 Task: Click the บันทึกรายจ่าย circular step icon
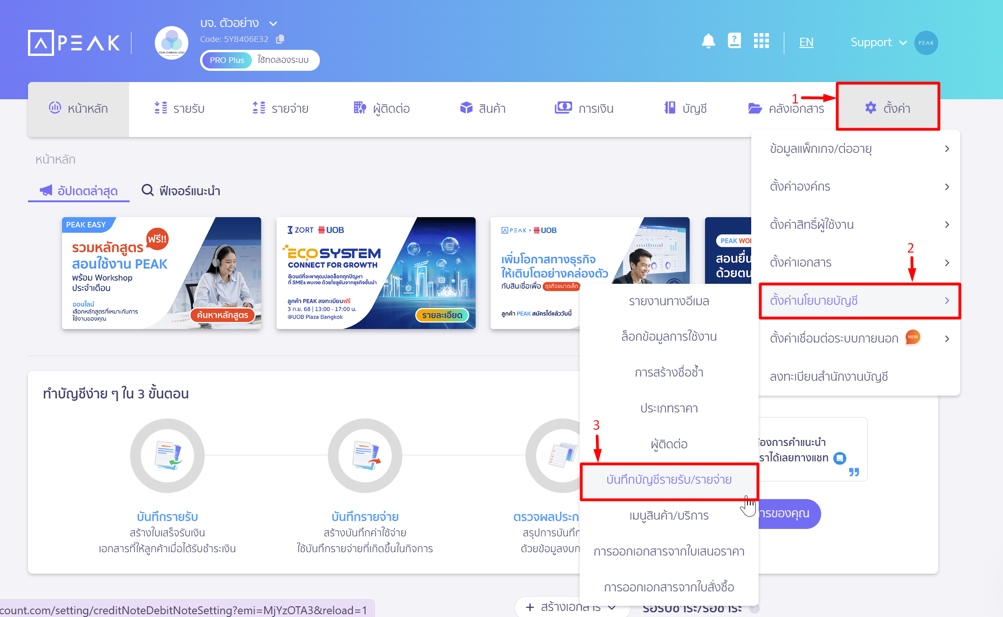click(x=365, y=455)
